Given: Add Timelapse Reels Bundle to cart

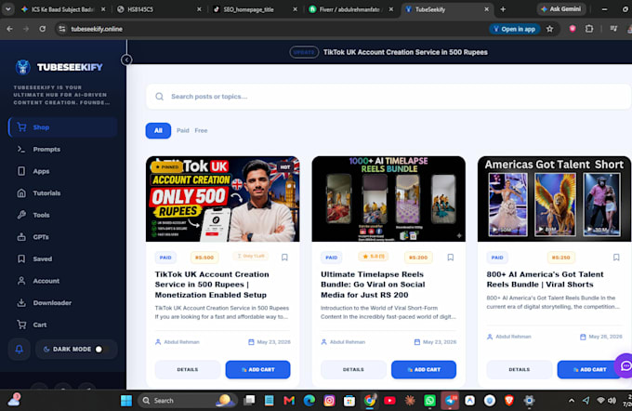Looking at the screenshot, I should coord(424,369).
